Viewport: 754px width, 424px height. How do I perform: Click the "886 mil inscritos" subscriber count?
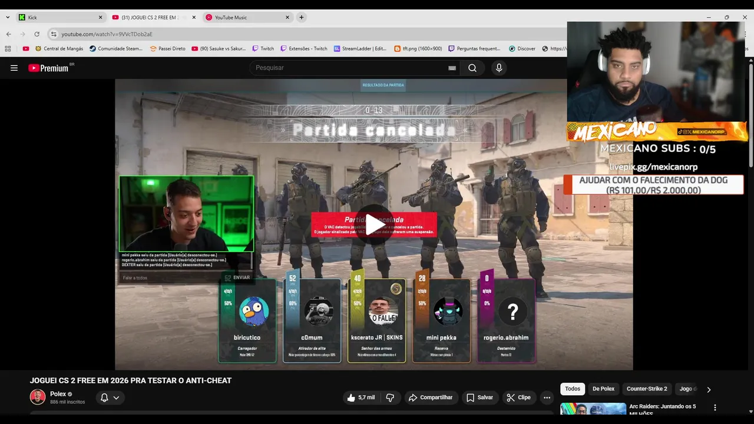coord(67,402)
